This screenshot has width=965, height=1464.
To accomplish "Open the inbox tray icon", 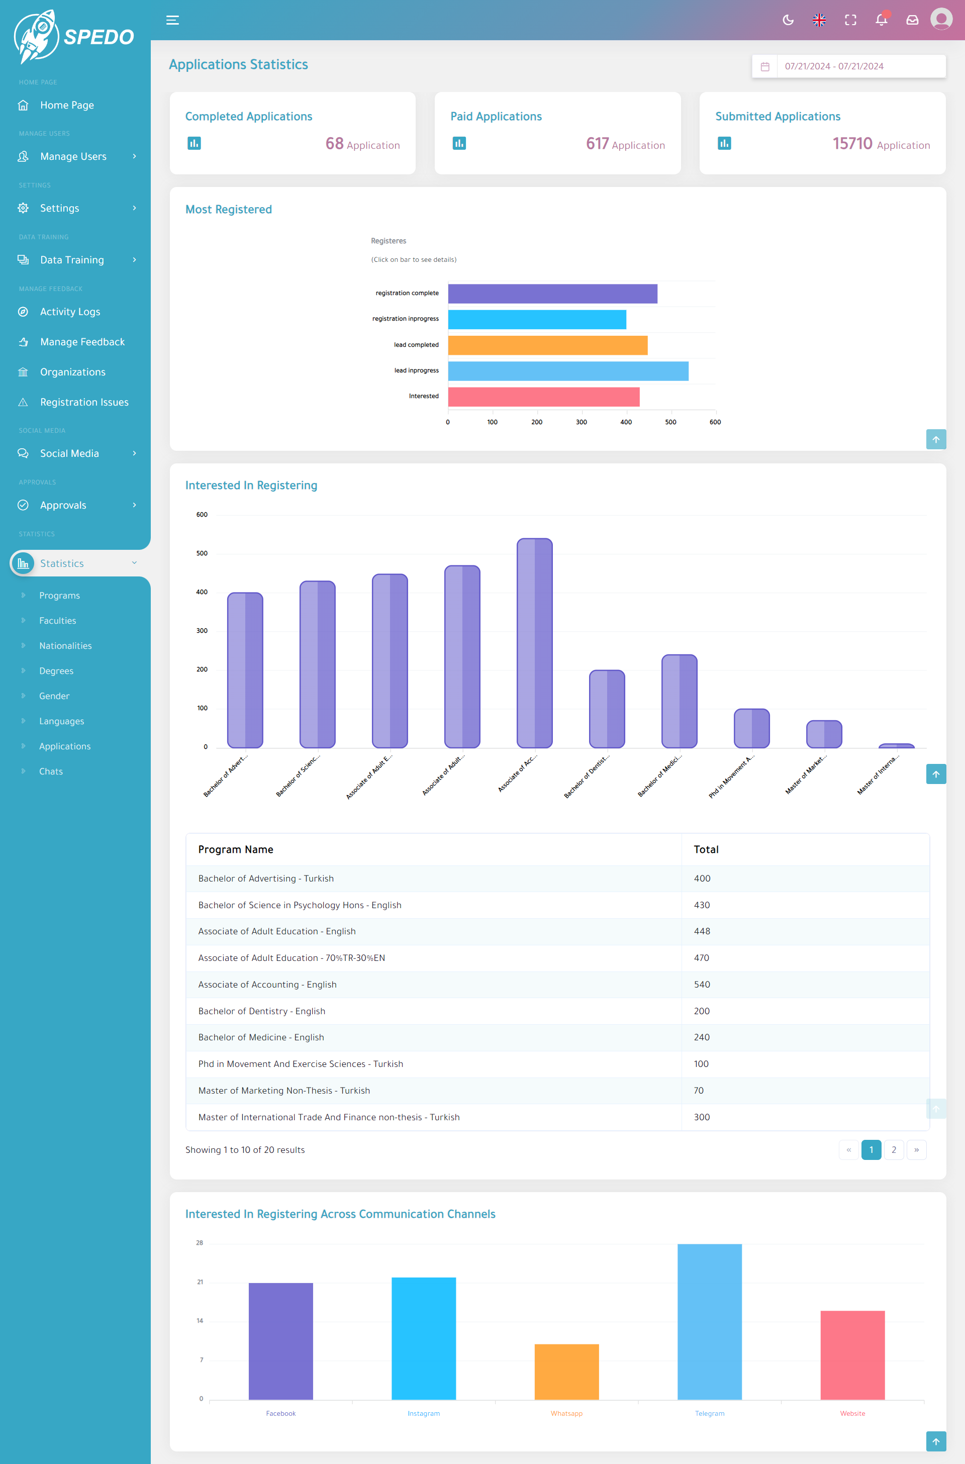I will 912,20.
